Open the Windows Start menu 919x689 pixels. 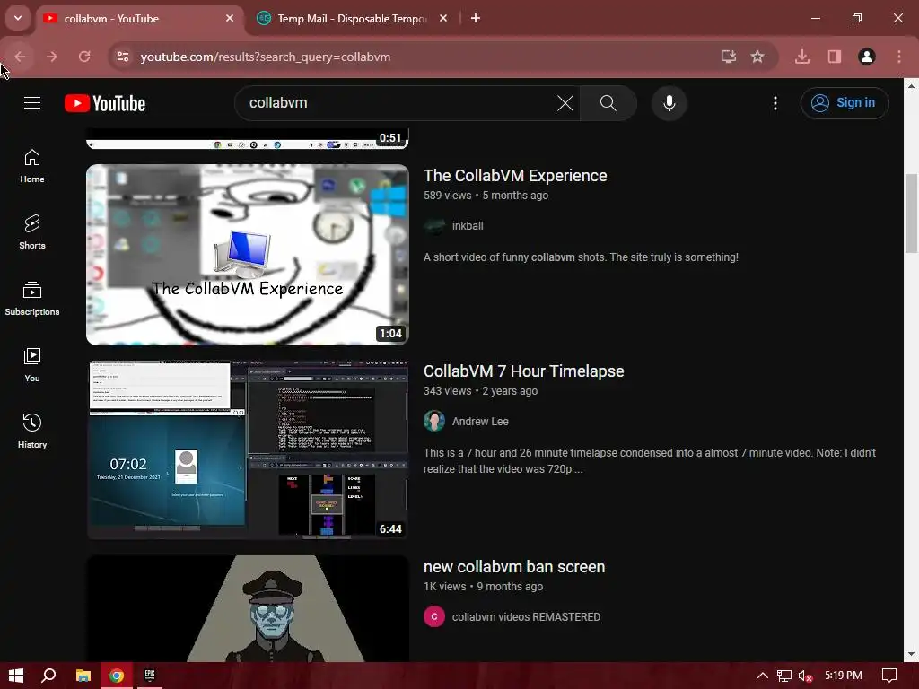tap(16, 676)
